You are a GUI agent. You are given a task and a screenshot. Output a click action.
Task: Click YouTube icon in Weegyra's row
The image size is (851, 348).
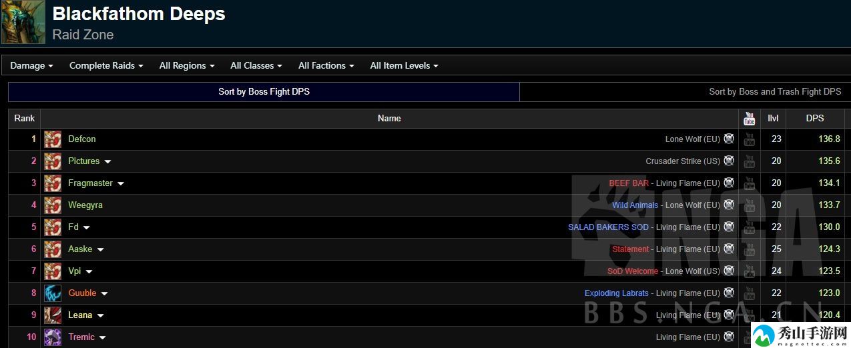tap(750, 205)
